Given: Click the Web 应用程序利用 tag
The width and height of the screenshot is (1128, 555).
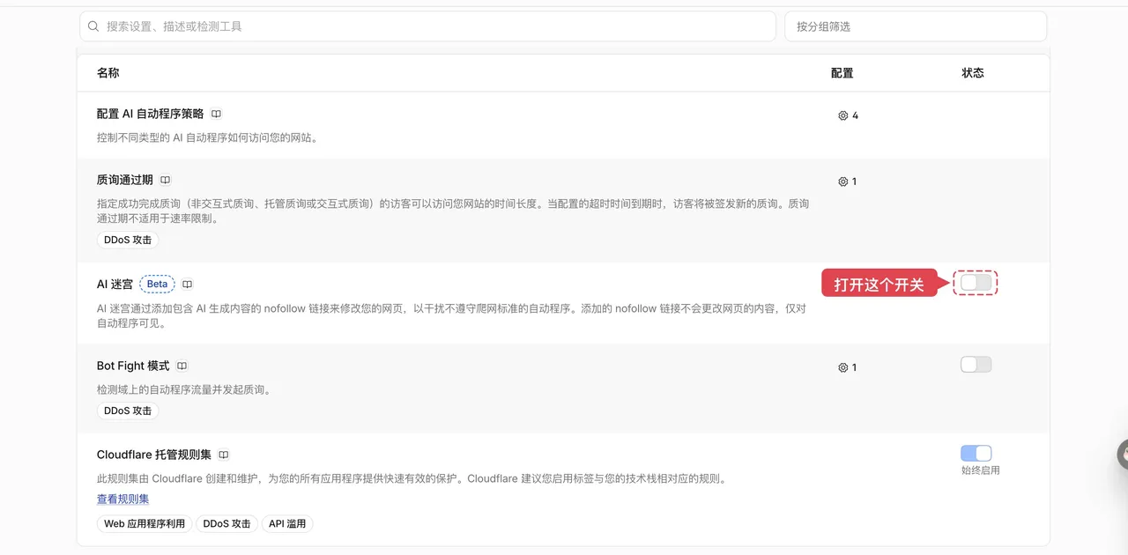Looking at the screenshot, I should coord(145,523).
